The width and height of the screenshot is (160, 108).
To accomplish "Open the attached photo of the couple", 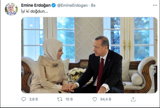I will click(89, 55).
